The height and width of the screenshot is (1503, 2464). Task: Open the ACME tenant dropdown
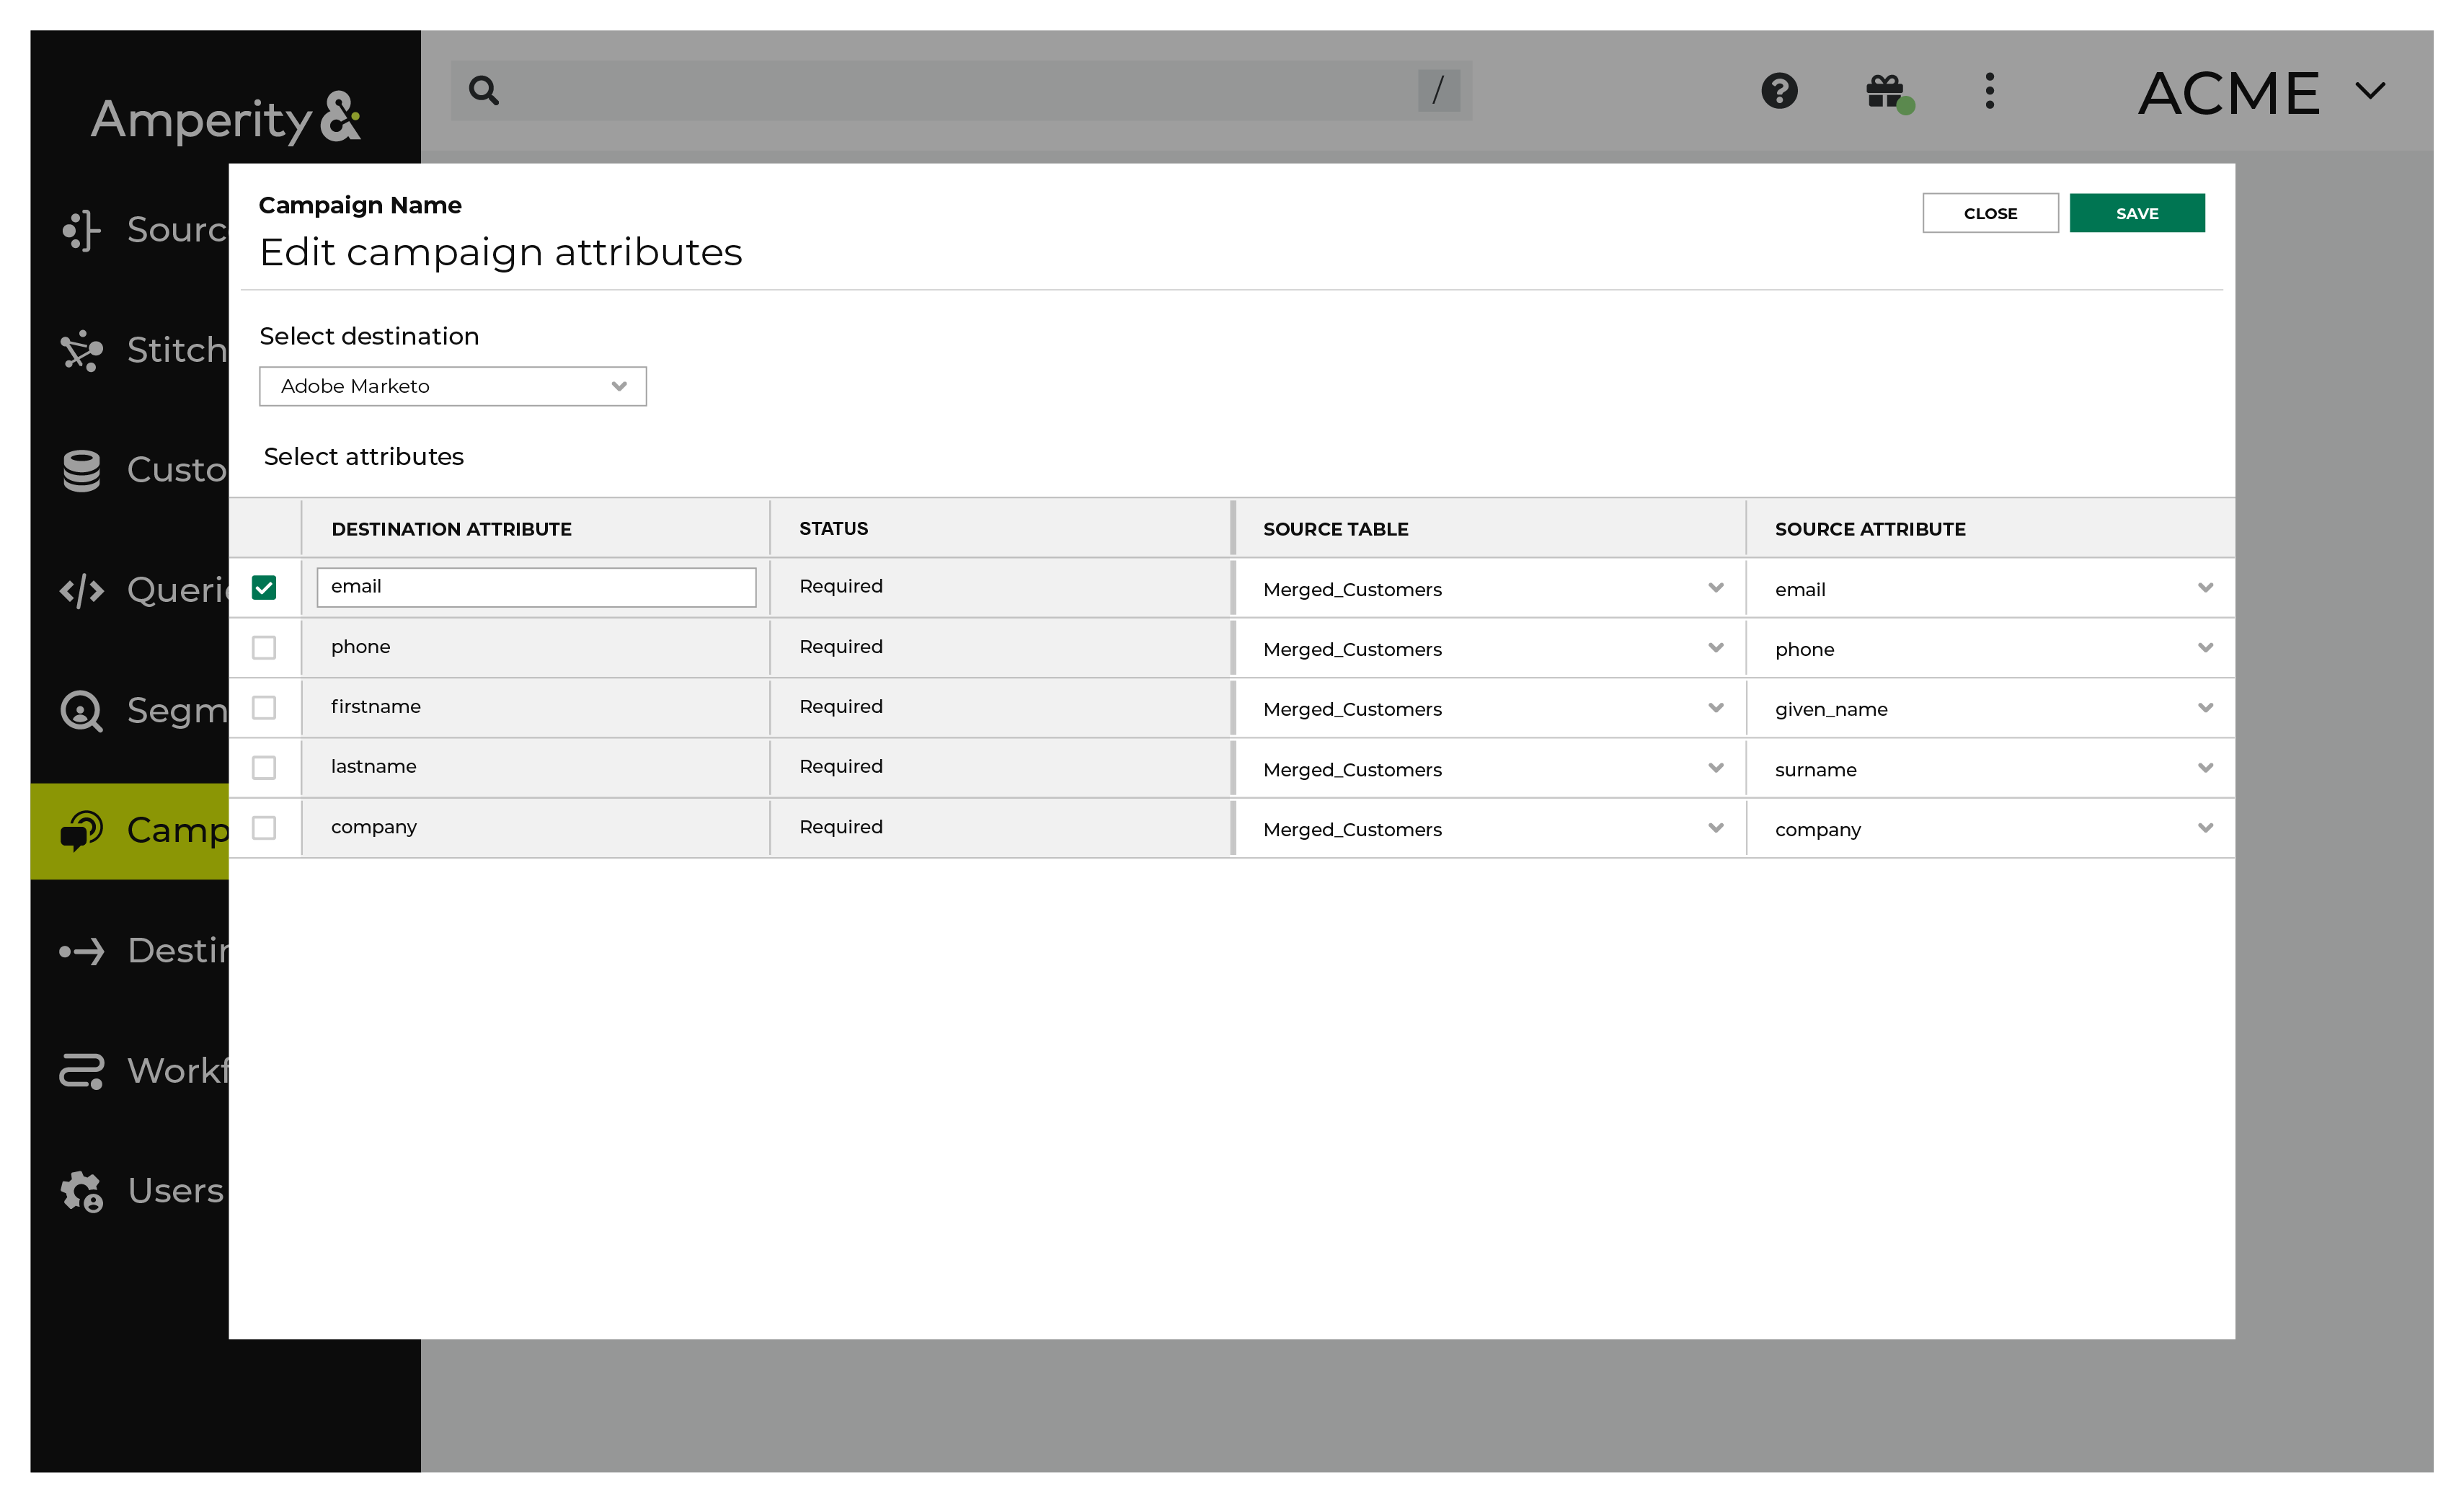click(2262, 92)
